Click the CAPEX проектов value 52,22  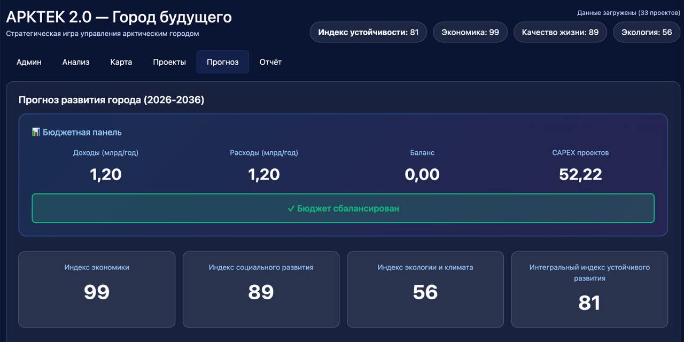pyautogui.click(x=580, y=174)
